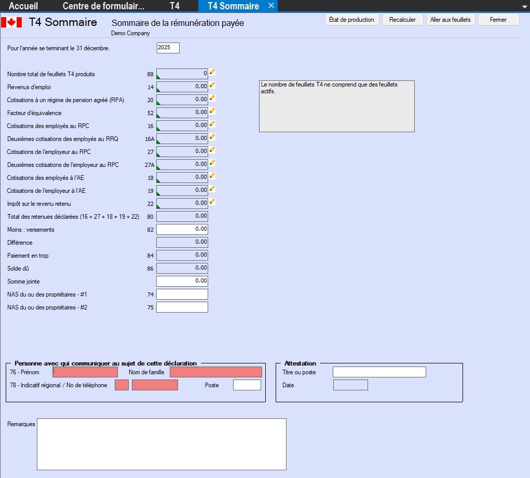Open the tab list dropdown arrow
Screen dimensions: 530x478
pos(524,7)
